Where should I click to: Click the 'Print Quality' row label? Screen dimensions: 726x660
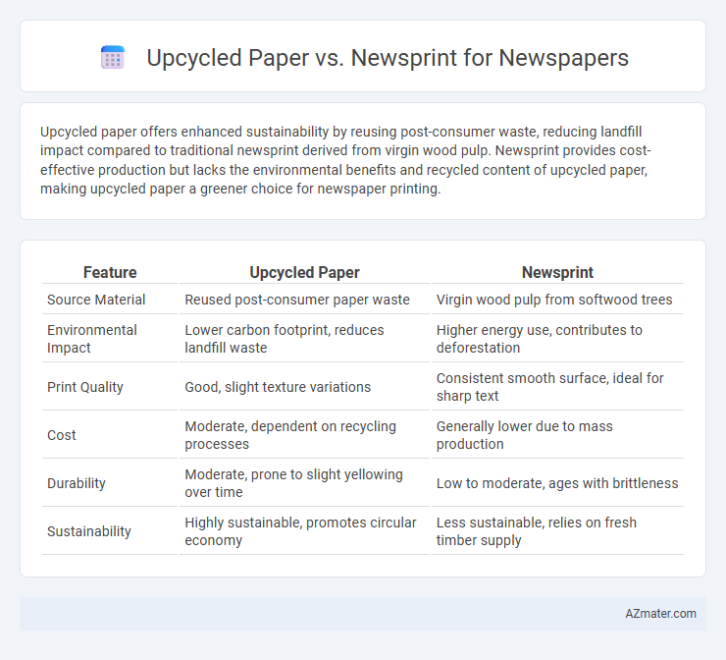85,387
